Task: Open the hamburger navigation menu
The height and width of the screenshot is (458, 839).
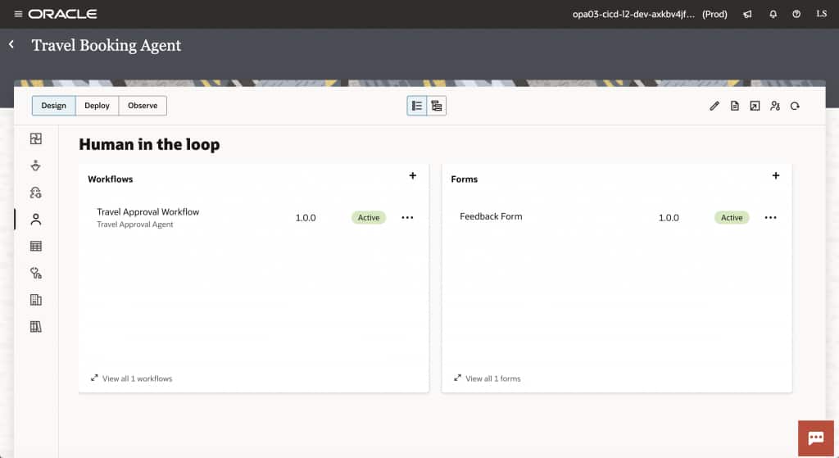Action: (x=18, y=14)
